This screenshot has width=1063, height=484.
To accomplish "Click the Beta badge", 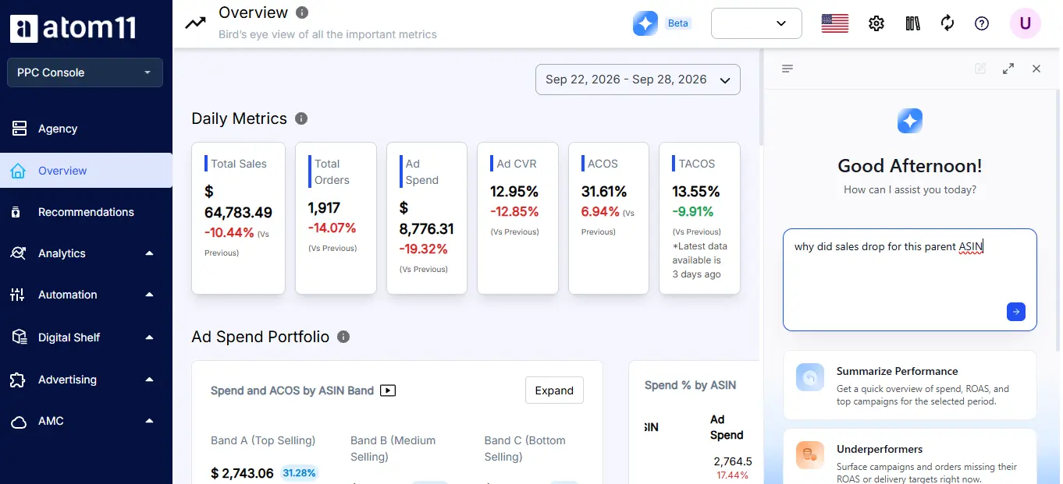I will (x=678, y=23).
